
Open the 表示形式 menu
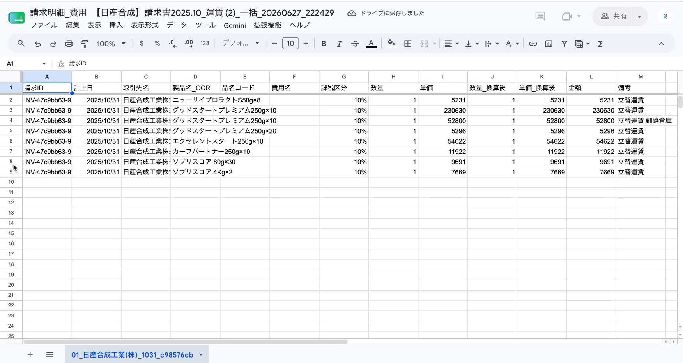tap(145, 25)
